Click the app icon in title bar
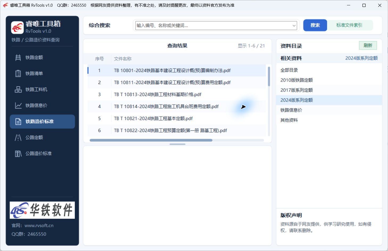388x251 pixels. tap(5, 5)
